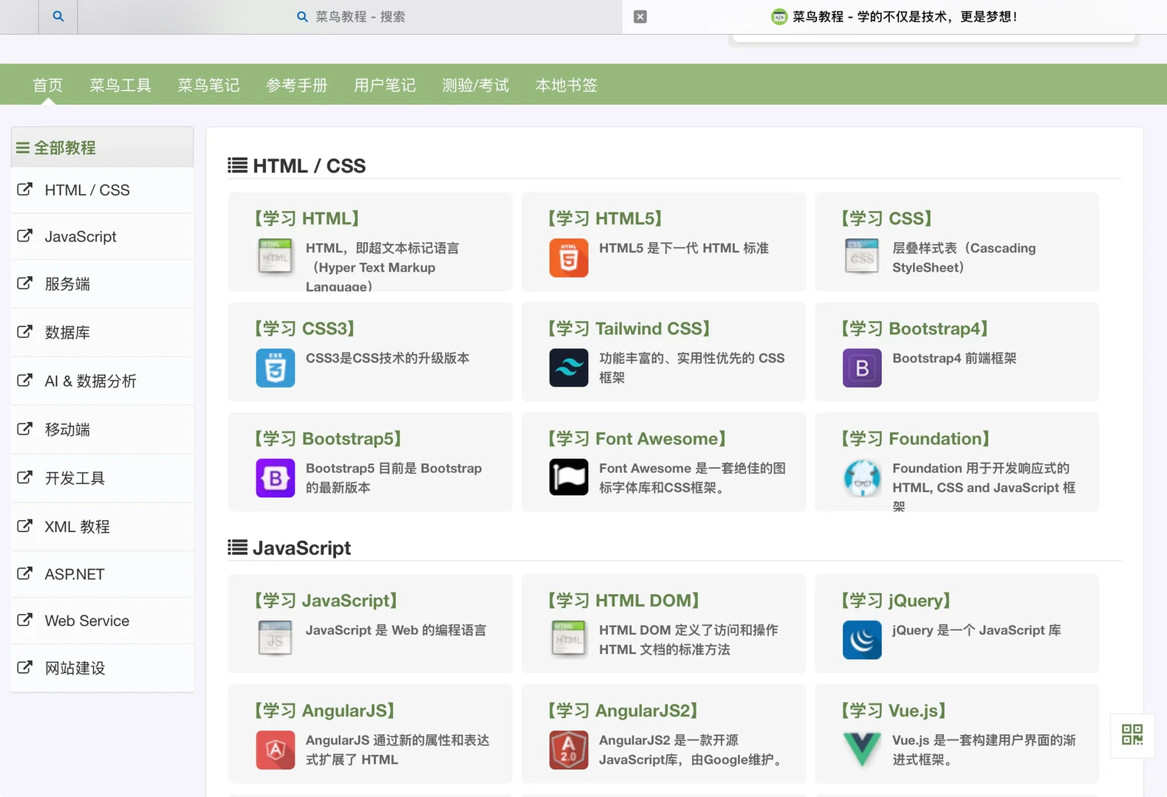The height and width of the screenshot is (797, 1167).
Task: Open 菜鸟笔记 in the navigation bar
Action: (208, 85)
